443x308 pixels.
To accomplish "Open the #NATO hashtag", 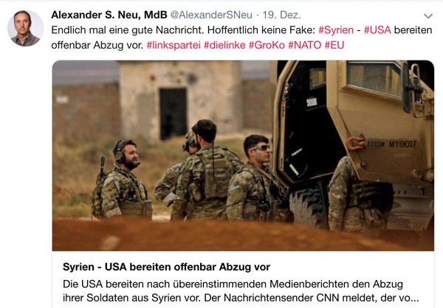I will [x=304, y=45].
